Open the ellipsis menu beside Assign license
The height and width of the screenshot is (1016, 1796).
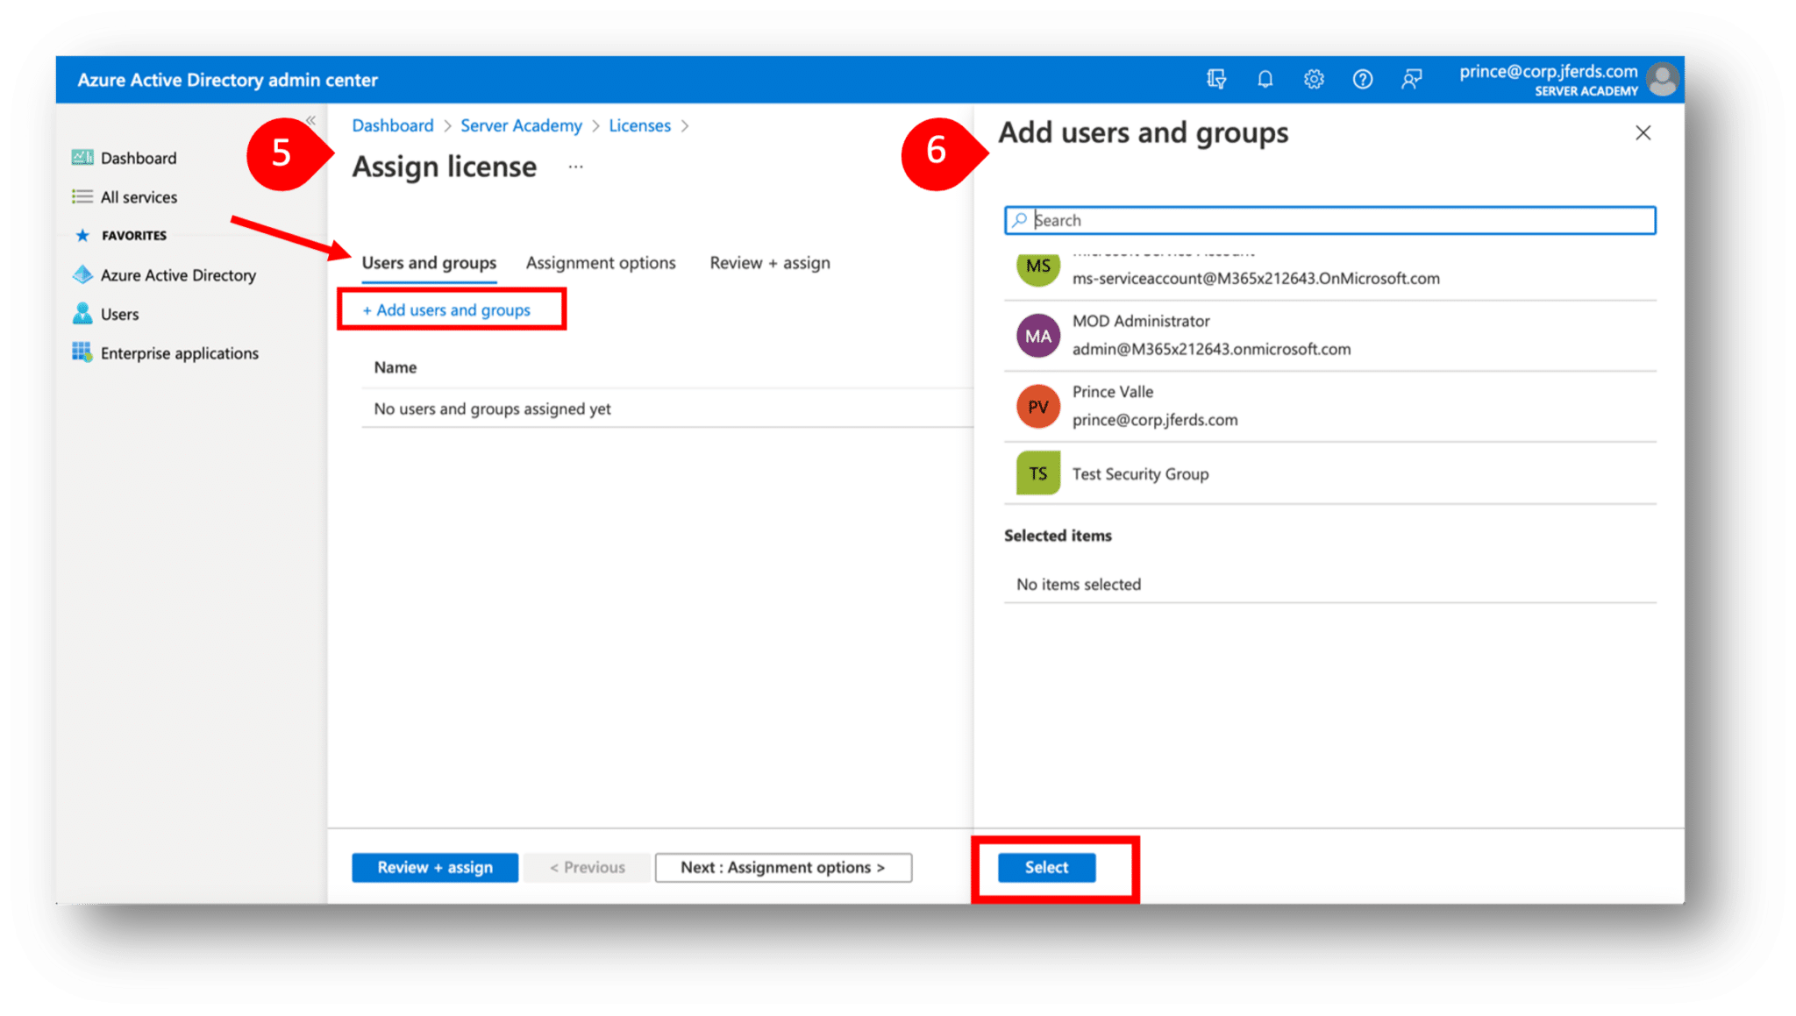pos(575,167)
